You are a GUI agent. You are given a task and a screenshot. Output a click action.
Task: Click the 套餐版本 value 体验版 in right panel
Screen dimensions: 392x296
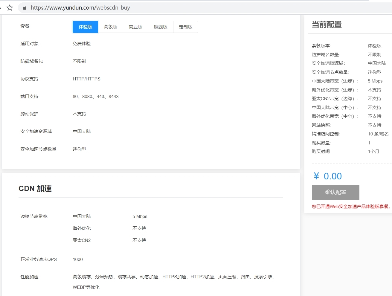tap(374, 46)
